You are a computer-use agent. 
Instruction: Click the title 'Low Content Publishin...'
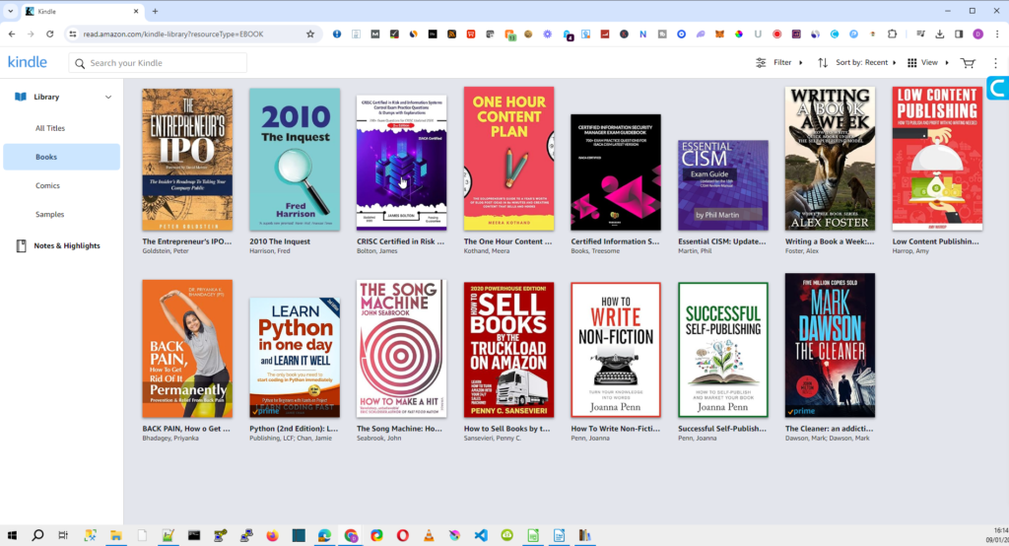click(x=936, y=241)
